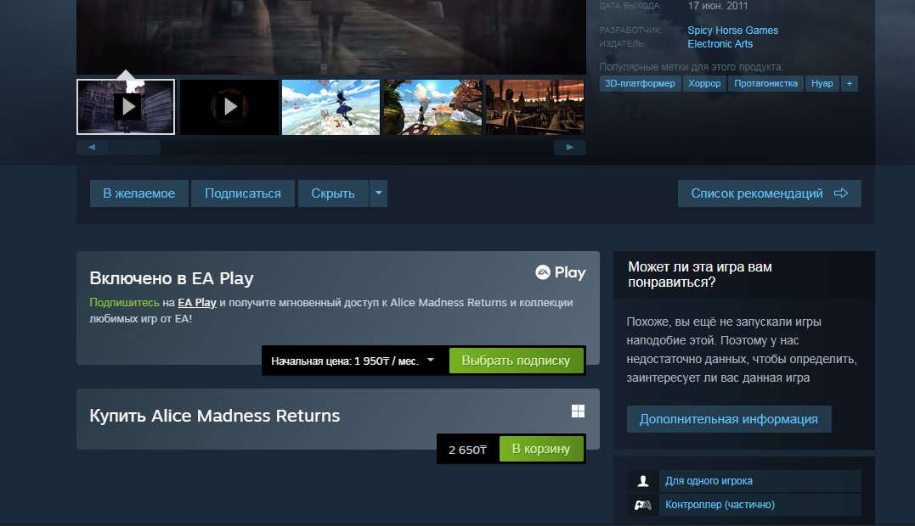Click the Включено в EA Play heading

(172, 278)
